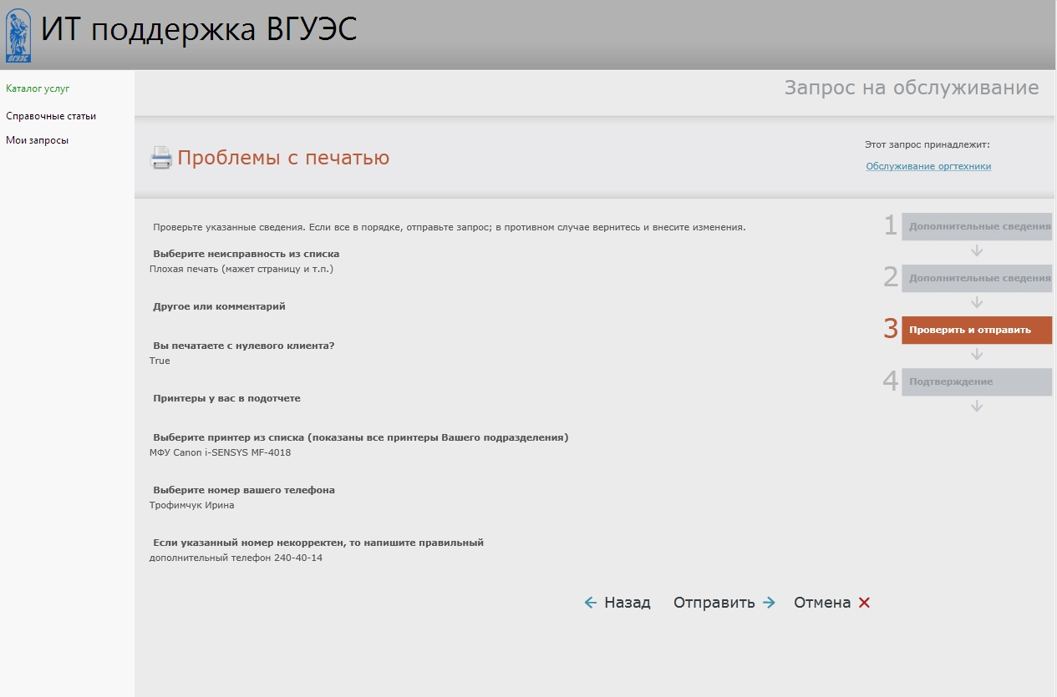
Task: Click the down arrow below Подтверждение step
Action: coord(977,407)
